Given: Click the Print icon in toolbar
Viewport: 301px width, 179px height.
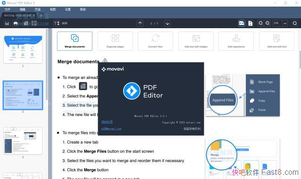Looking at the screenshot, I should click(16, 23).
